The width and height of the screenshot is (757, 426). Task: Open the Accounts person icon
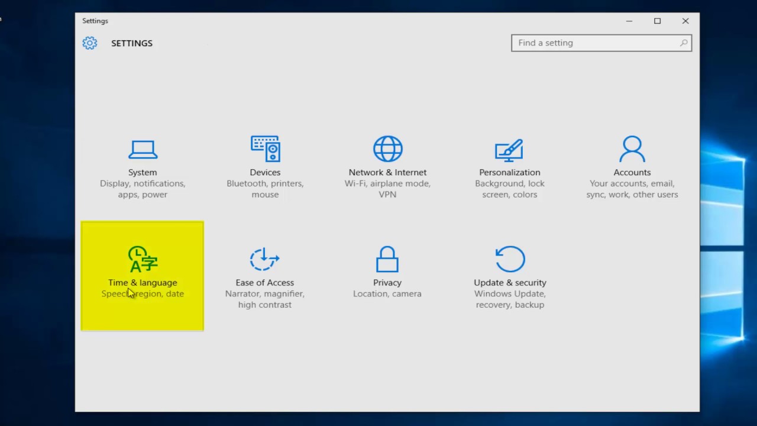(632, 149)
